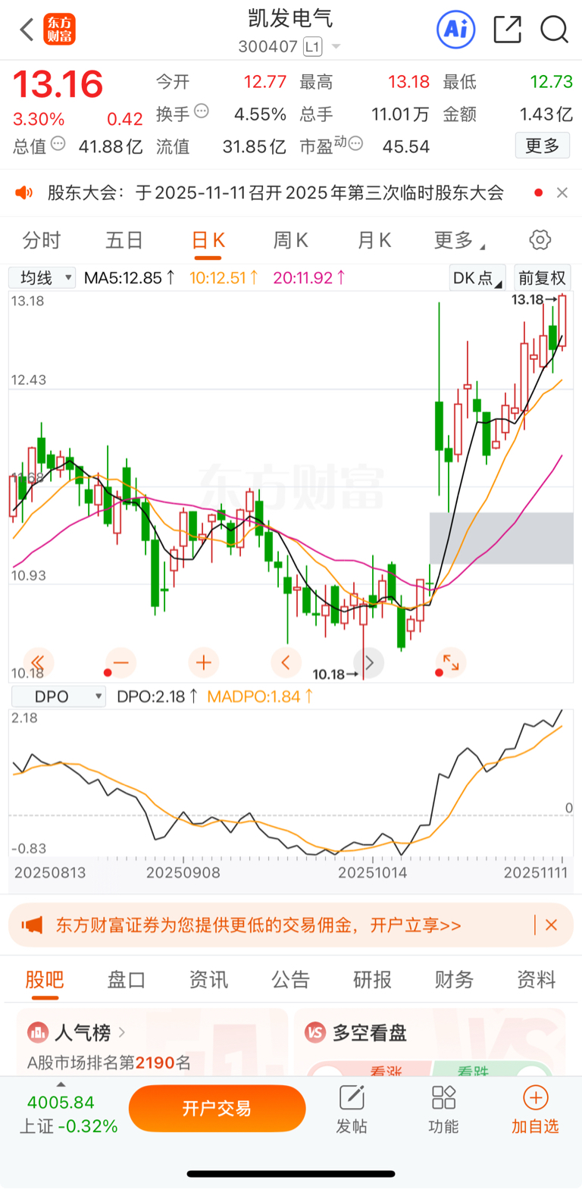Tap the megaphone promo icon
This screenshot has width=582, height=1189.
point(32,925)
